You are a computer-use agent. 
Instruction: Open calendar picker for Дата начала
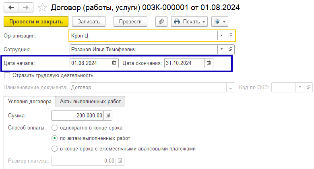[x=114, y=63]
